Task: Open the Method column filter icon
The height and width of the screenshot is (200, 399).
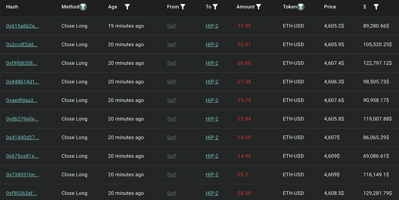Action: pos(83,7)
